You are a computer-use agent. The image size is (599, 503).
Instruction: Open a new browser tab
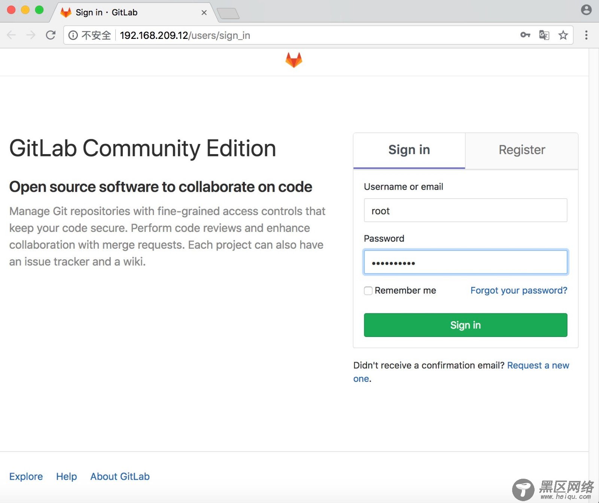(228, 13)
